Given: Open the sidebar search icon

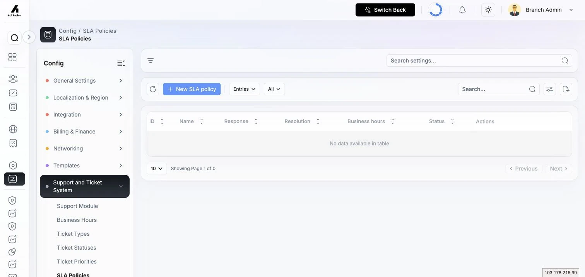Looking at the screenshot, I should click(x=14, y=38).
